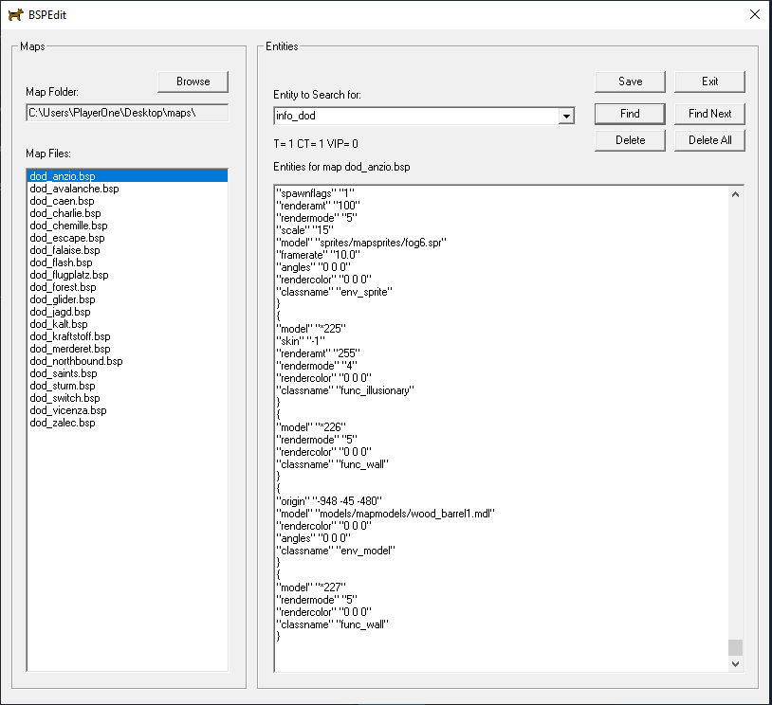Select dod_glider.bsp in map files

[127, 299]
